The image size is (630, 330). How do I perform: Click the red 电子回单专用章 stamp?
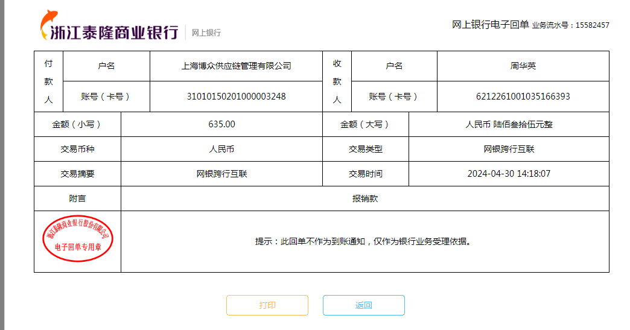[x=78, y=239]
